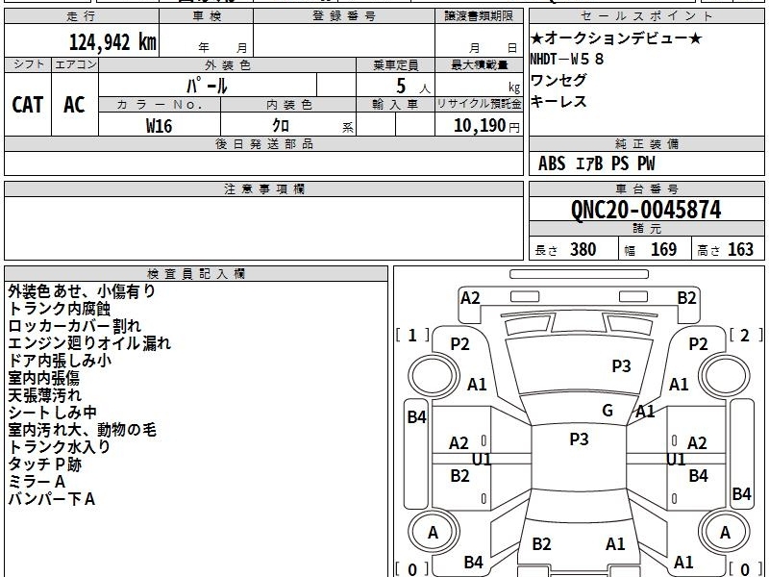Select the 輸入車 header
Screen dimensions: 769x577
395,105
